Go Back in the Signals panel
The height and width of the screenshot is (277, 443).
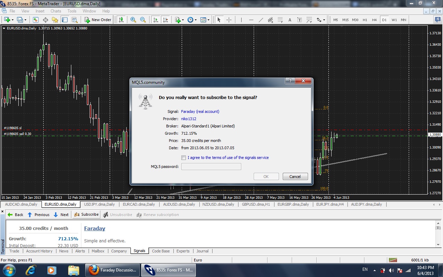(16, 215)
